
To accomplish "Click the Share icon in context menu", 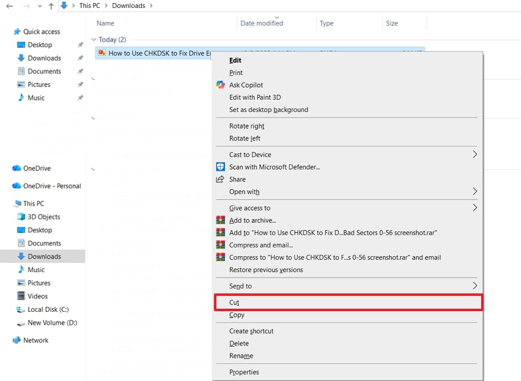I will point(221,179).
